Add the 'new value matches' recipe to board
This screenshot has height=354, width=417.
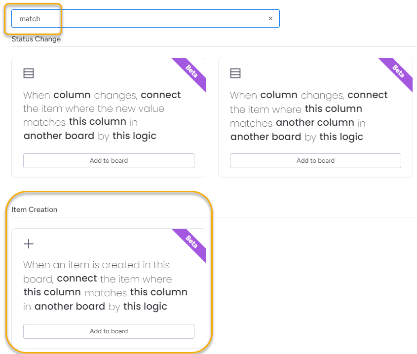109,161
